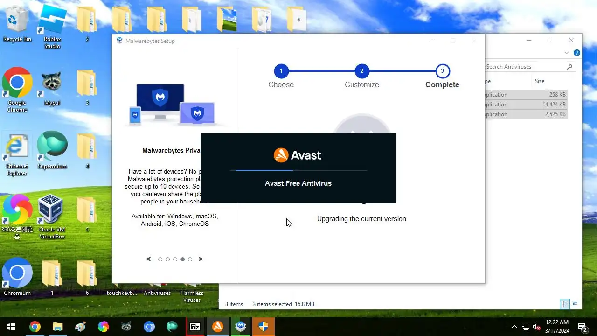Go to previous Malwarebytes promo slide
597x336 pixels.
pyautogui.click(x=148, y=259)
